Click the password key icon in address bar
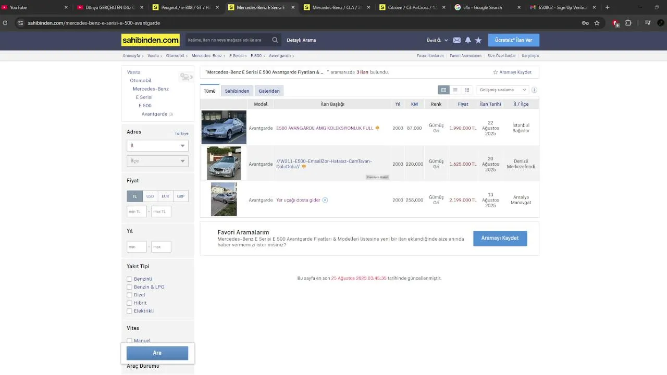This screenshot has width=667, height=375. (x=585, y=23)
